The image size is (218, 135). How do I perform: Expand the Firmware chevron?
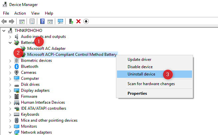pos(10,97)
